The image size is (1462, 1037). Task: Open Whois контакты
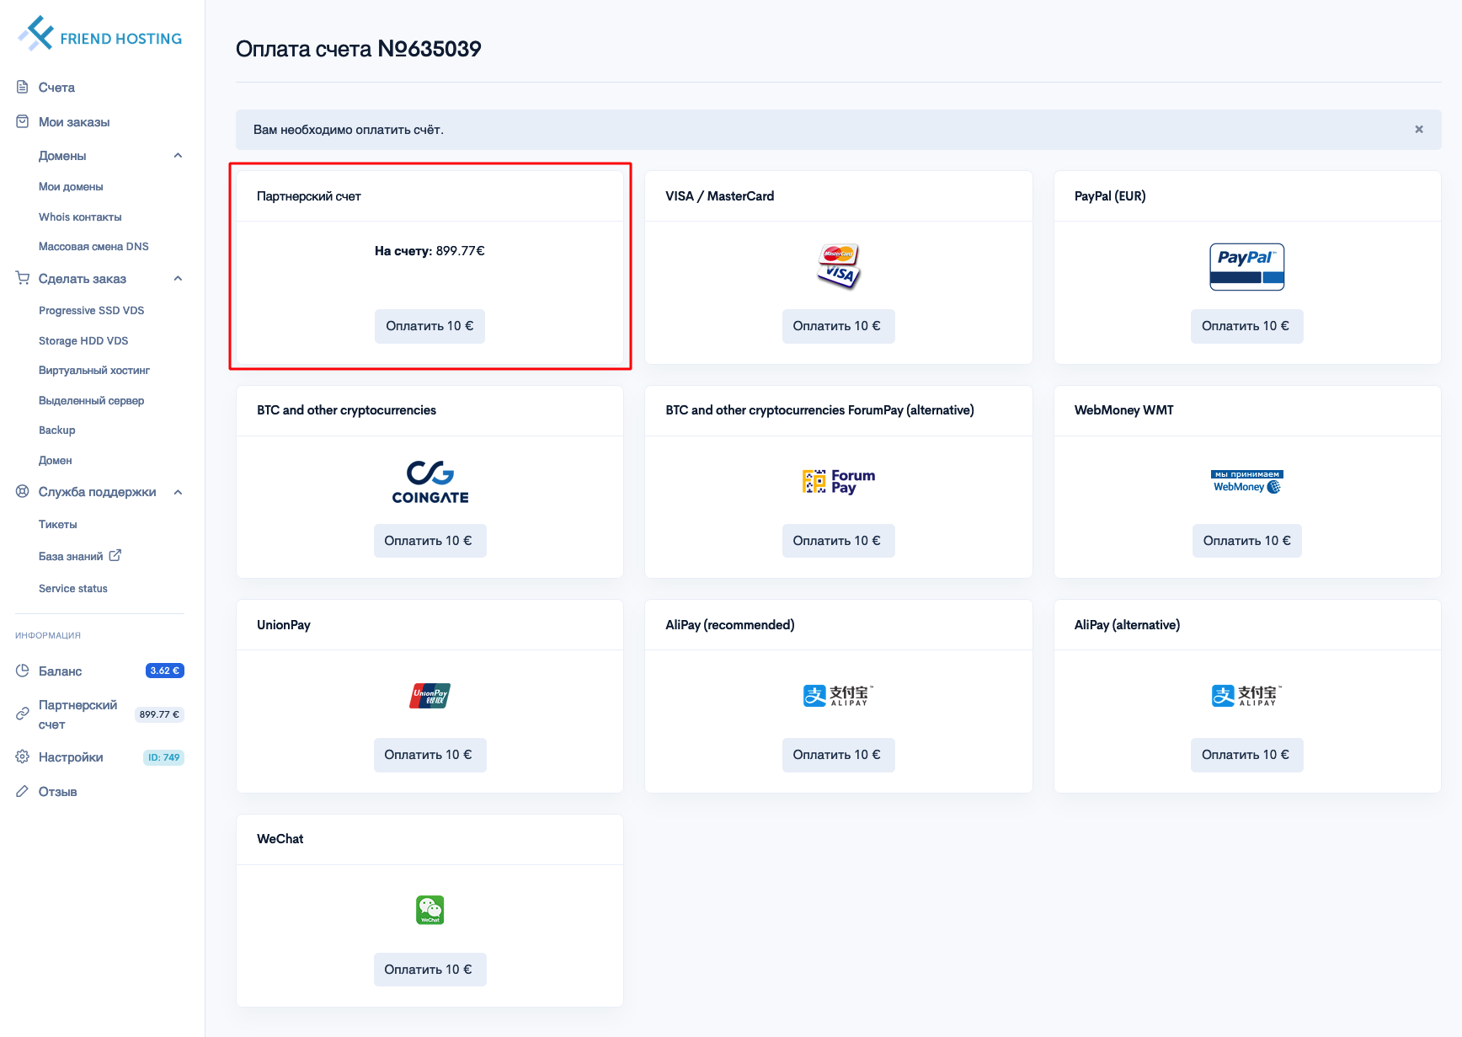(80, 216)
